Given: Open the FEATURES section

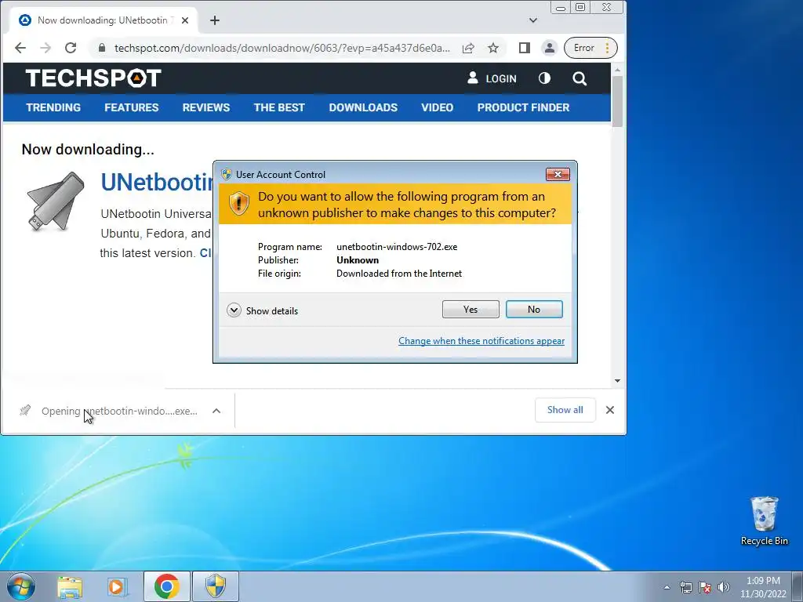Looking at the screenshot, I should [x=132, y=107].
